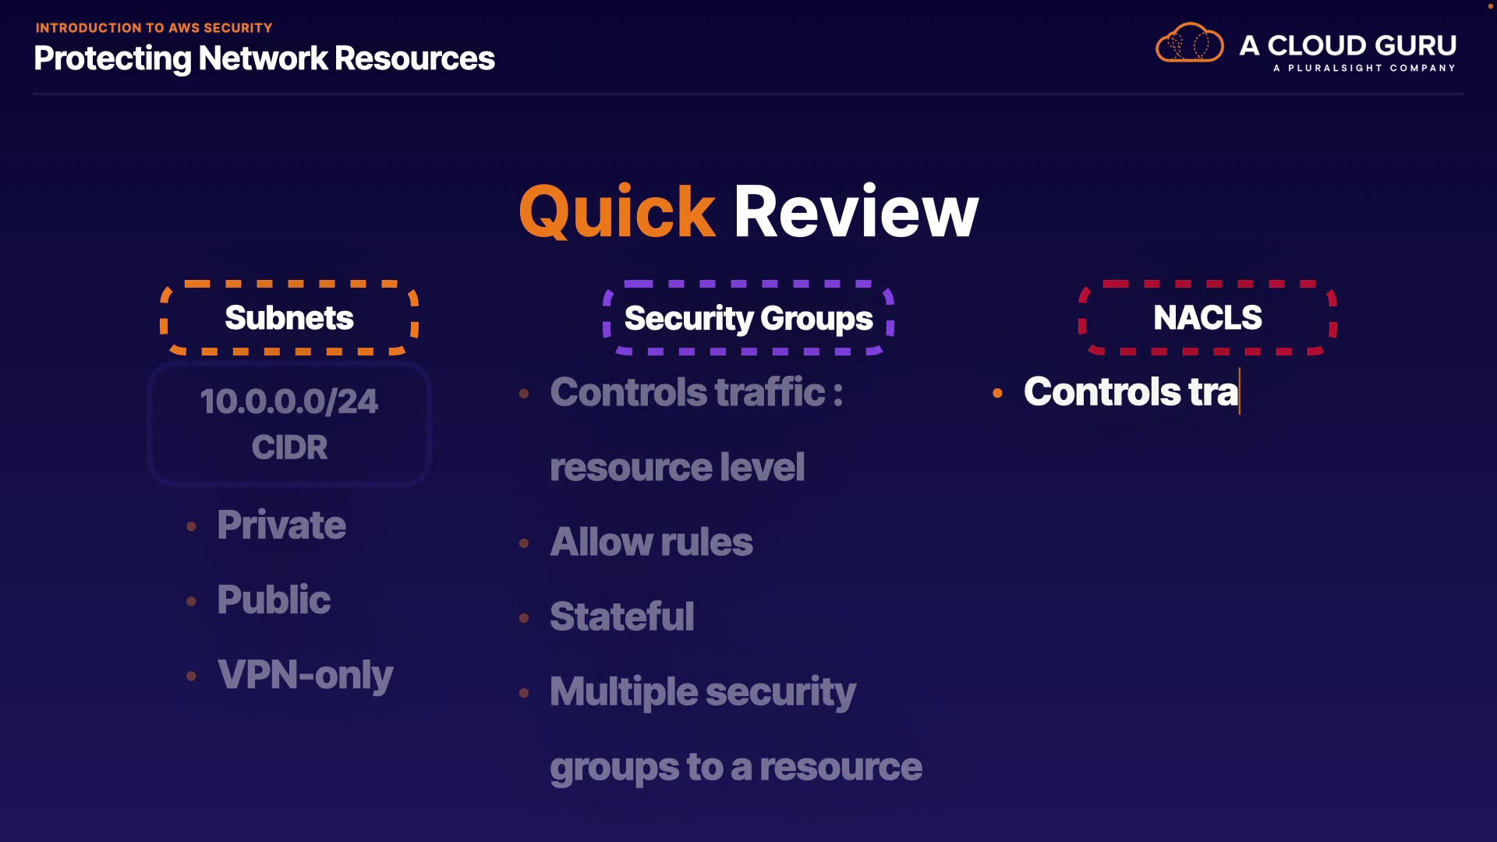Click the white word 'Review' in heading
Image resolution: width=1497 pixels, height=842 pixels.
pyautogui.click(x=855, y=212)
